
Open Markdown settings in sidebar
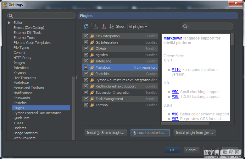(x=21, y=83)
